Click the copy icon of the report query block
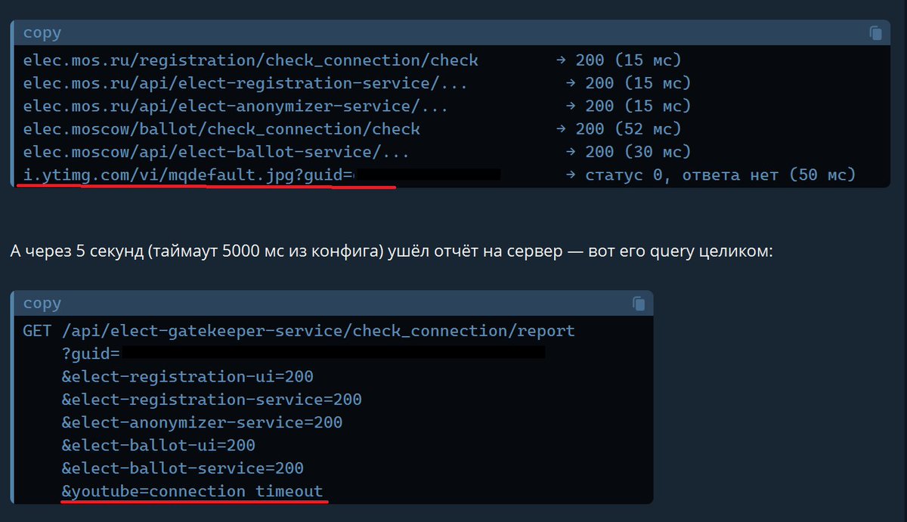907x522 pixels. (x=639, y=303)
